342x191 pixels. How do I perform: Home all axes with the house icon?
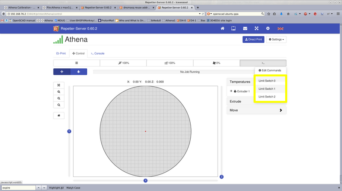coord(59,115)
